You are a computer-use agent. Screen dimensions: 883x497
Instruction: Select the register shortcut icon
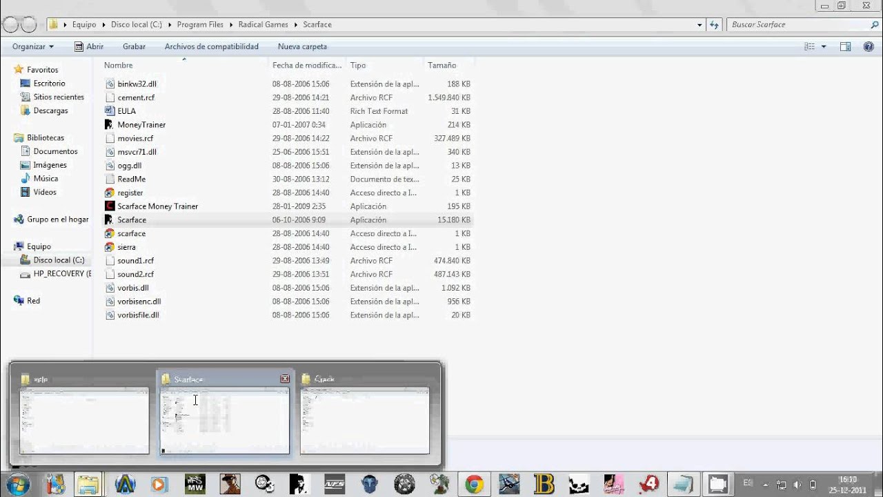coord(109,193)
